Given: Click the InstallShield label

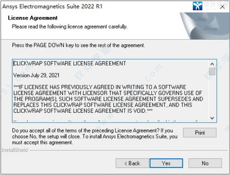Looking at the screenshot, I should (15, 150).
